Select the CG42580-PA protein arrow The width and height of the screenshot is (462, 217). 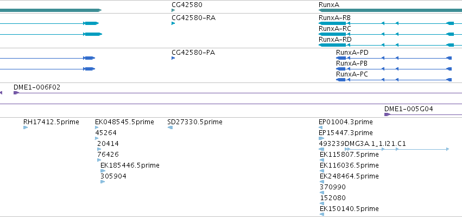click(x=173, y=58)
